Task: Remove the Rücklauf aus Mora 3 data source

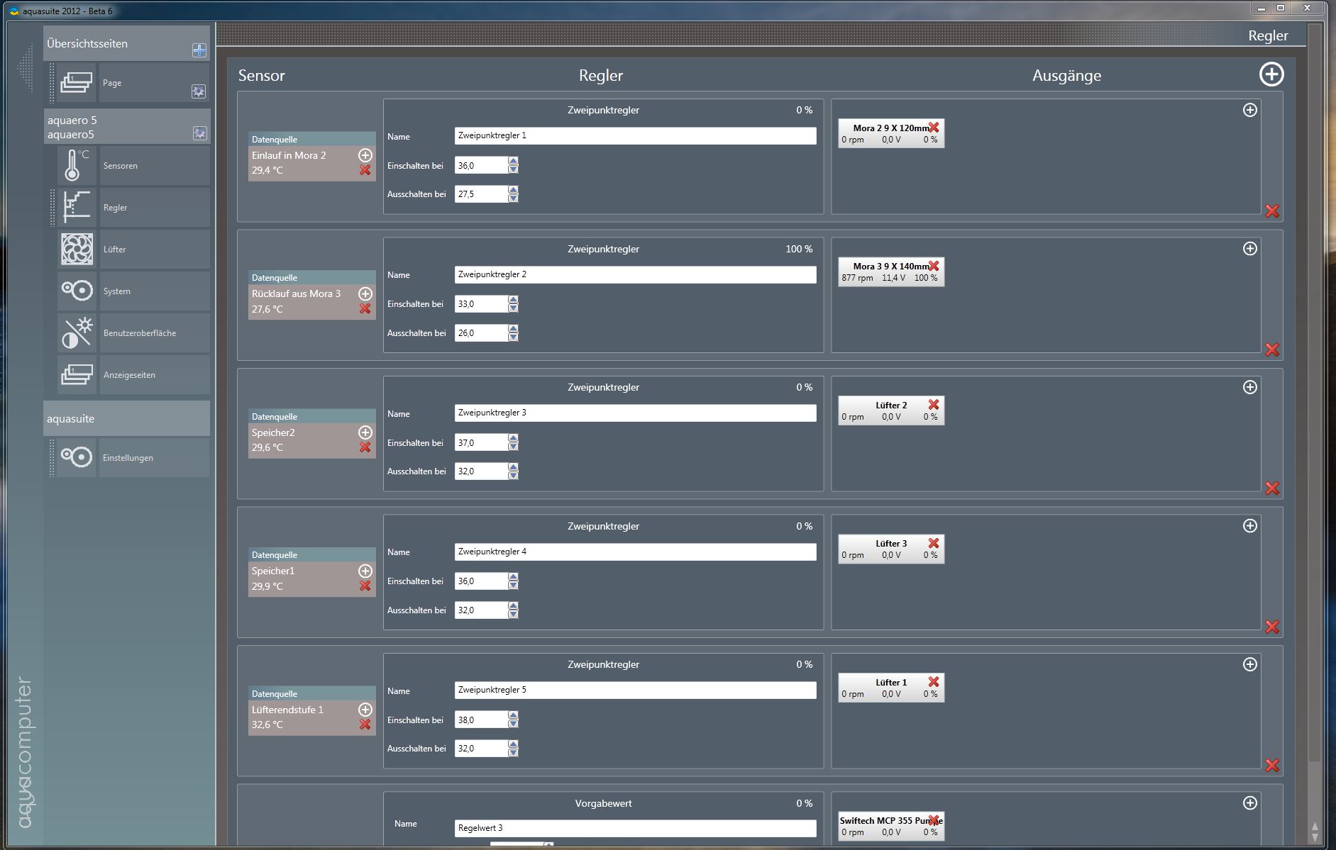Action: pos(365,308)
